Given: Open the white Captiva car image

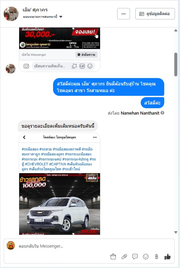Looking at the screenshot, I should 59,204.
